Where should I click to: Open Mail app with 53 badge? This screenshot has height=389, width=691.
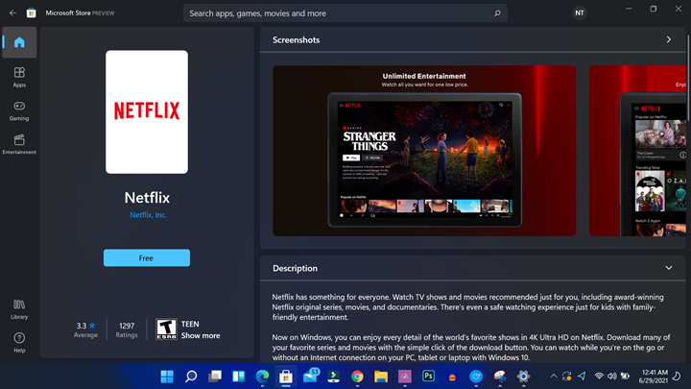(x=311, y=377)
